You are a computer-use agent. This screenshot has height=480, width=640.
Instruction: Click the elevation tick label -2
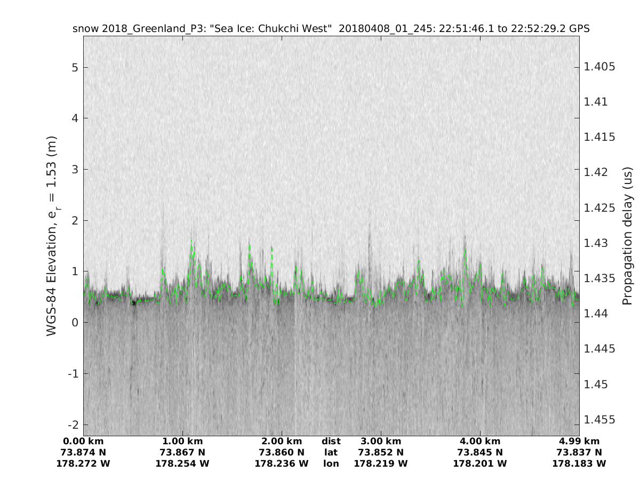(73, 425)
